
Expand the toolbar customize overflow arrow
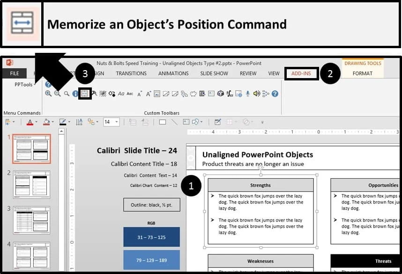pyautogui.click(x=262, y=123)
